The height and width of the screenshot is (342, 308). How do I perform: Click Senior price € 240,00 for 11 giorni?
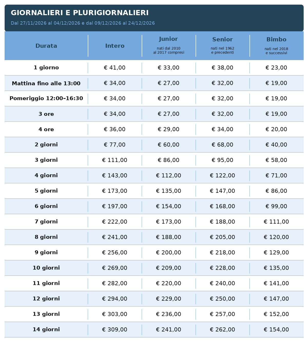pyautogui.click(x=223, y=283)
